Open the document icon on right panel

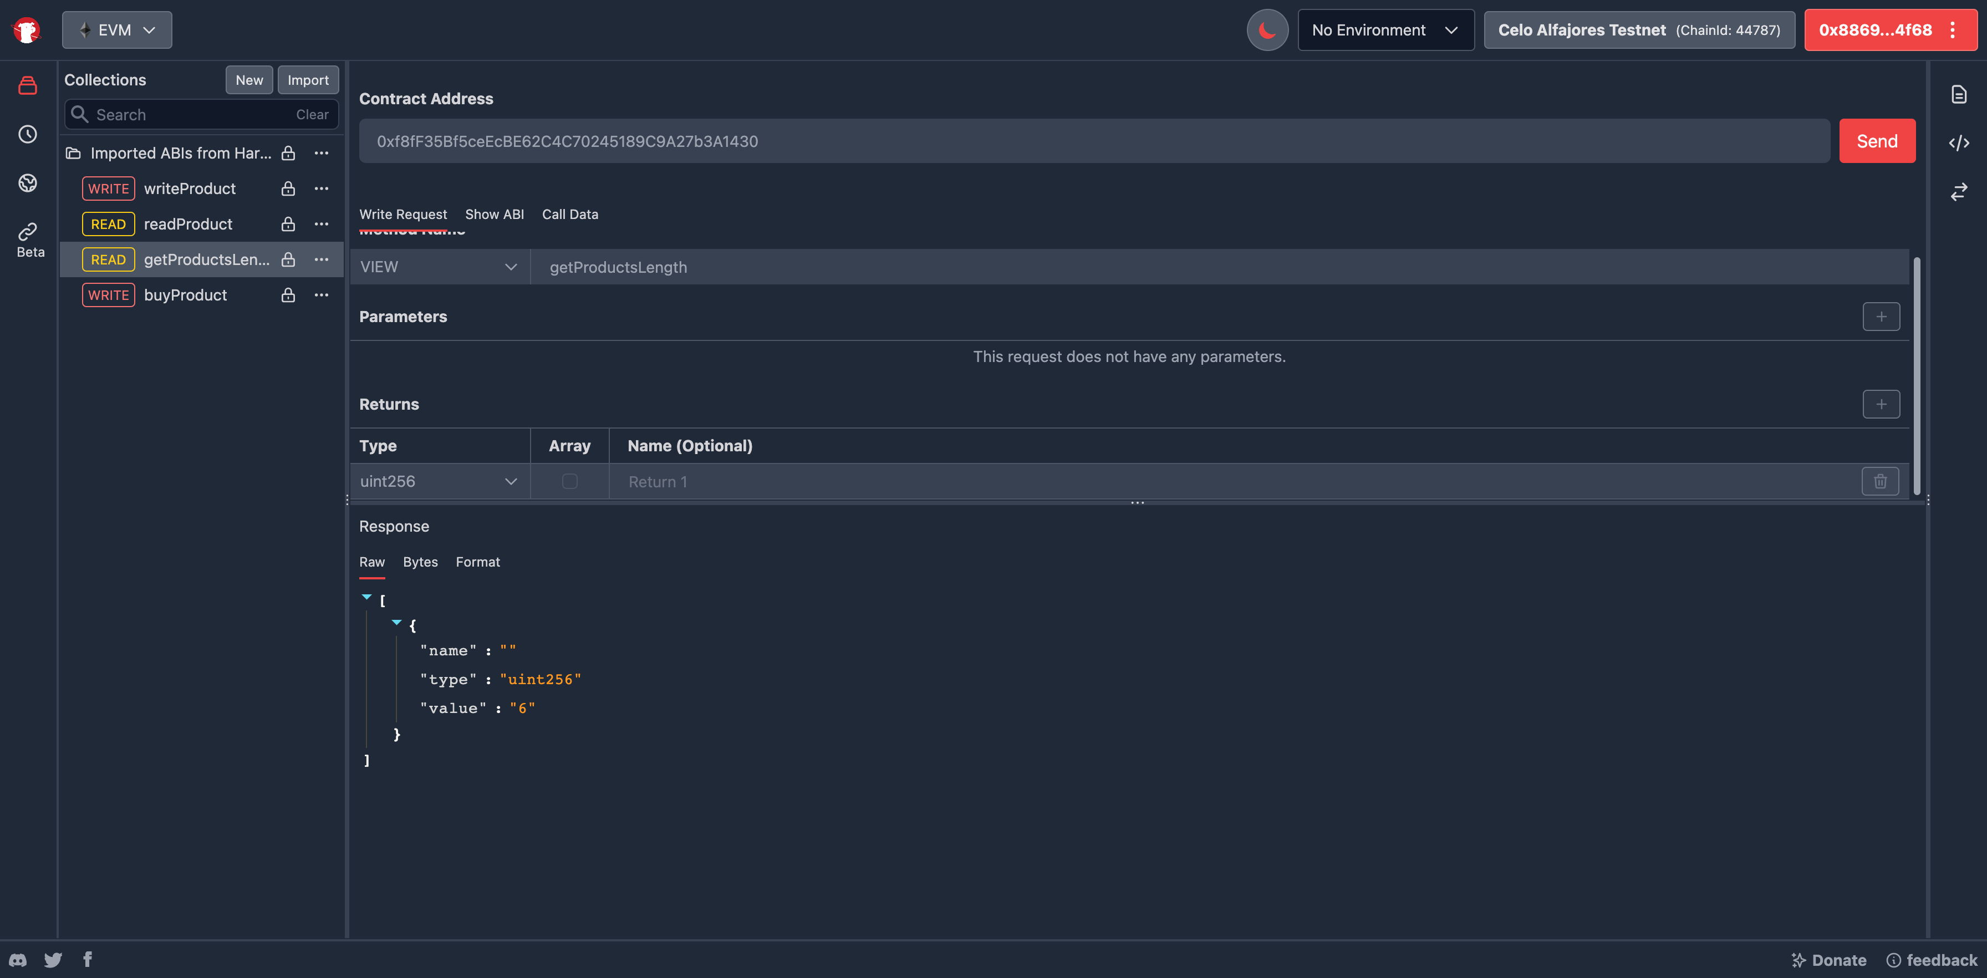pos(1959,94)
